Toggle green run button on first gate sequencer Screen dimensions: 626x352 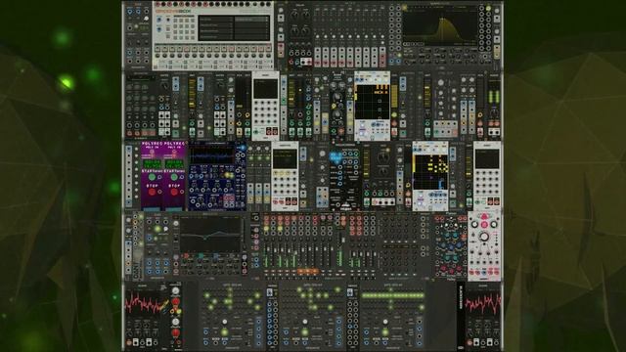click(x=225, y=332)
